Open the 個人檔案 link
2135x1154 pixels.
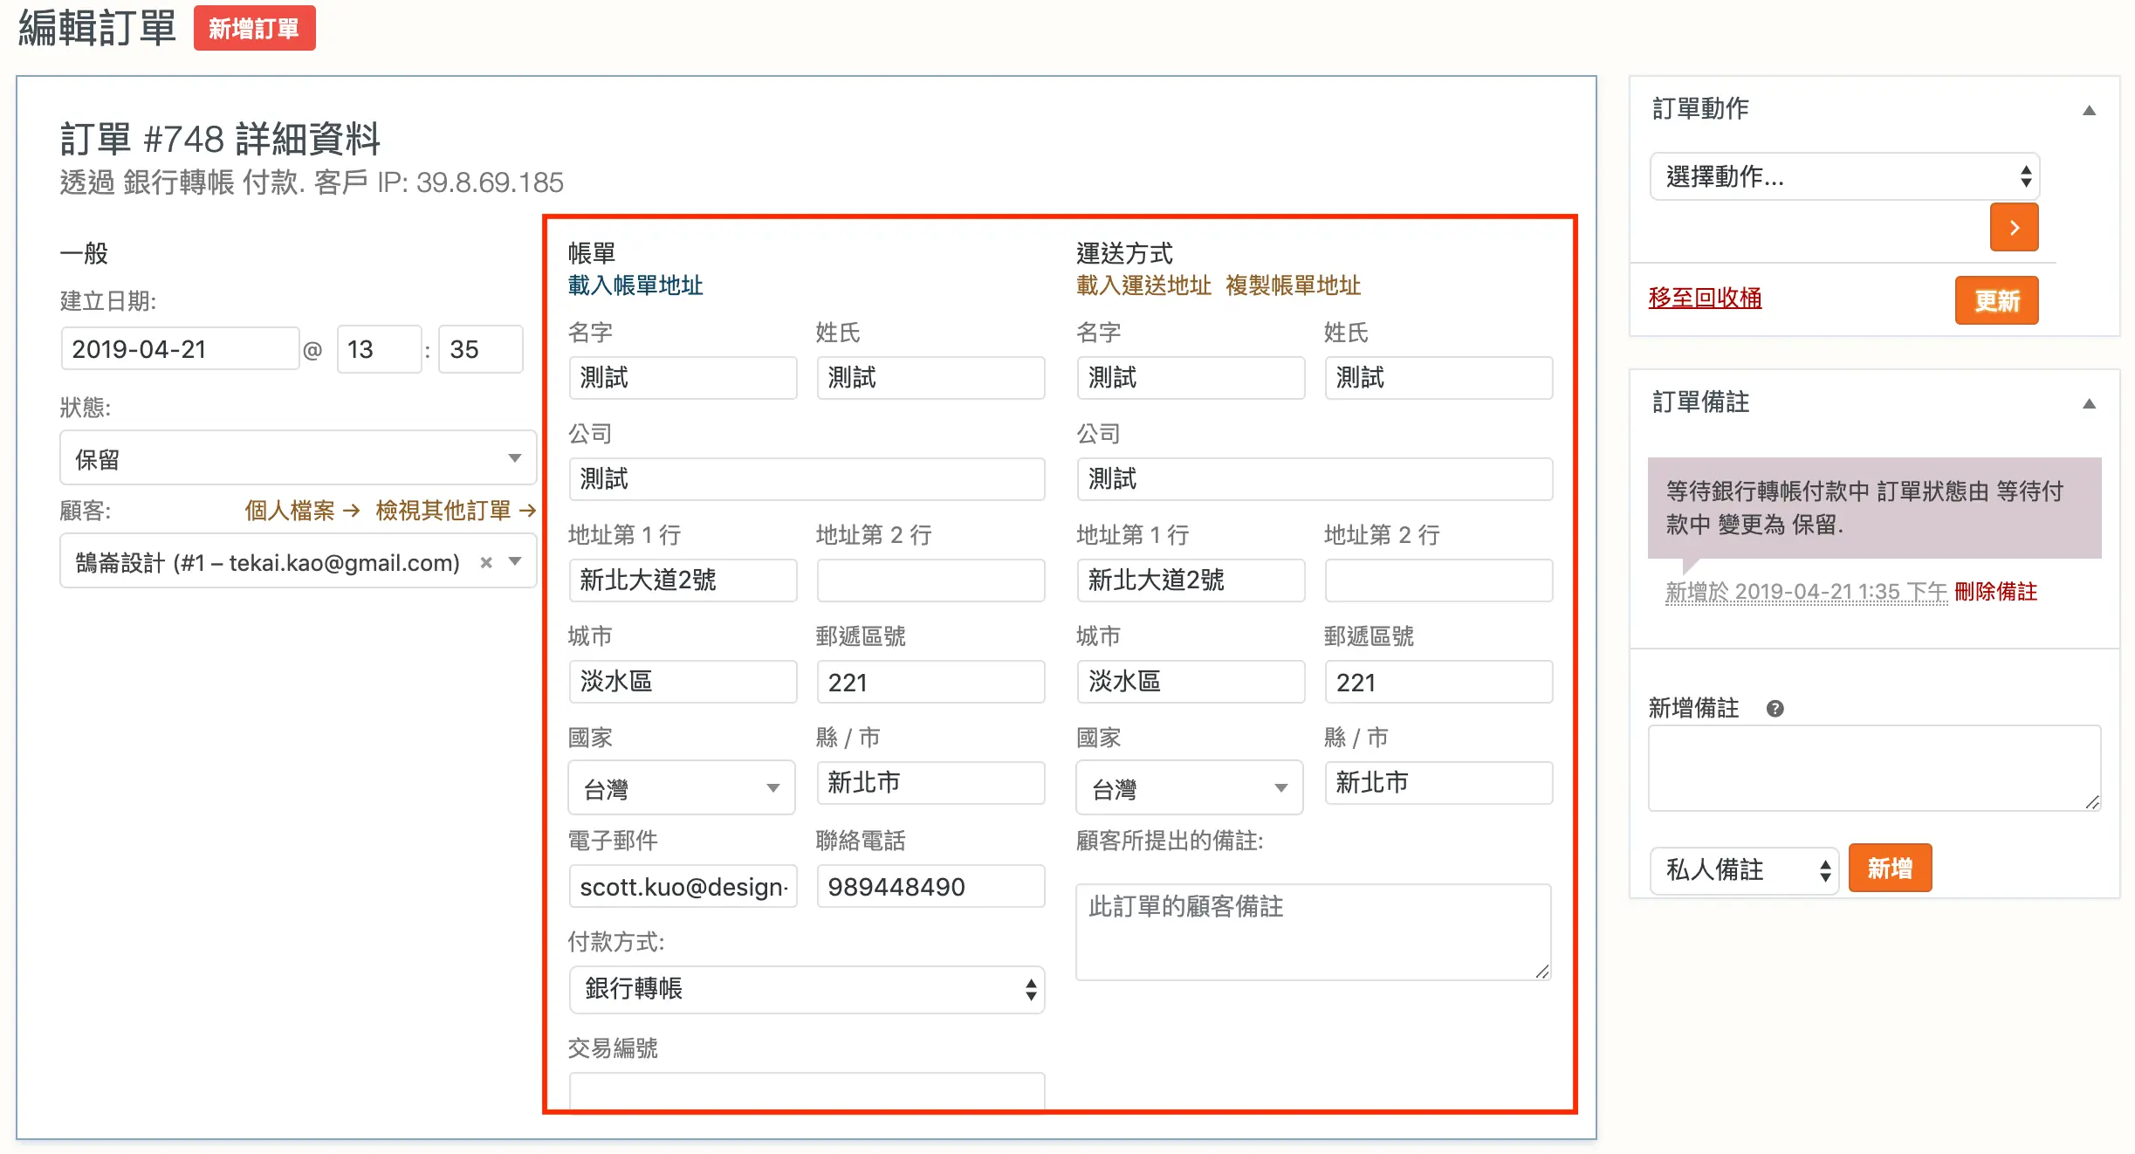(301, 511)
